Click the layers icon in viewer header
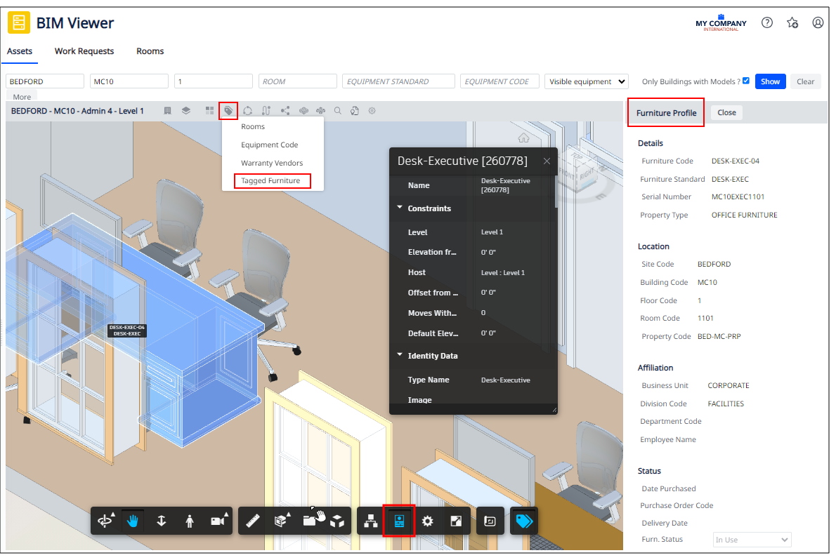The height and width of the screenshot is (560, 836). pyautogui.click(x=186, y=111)
